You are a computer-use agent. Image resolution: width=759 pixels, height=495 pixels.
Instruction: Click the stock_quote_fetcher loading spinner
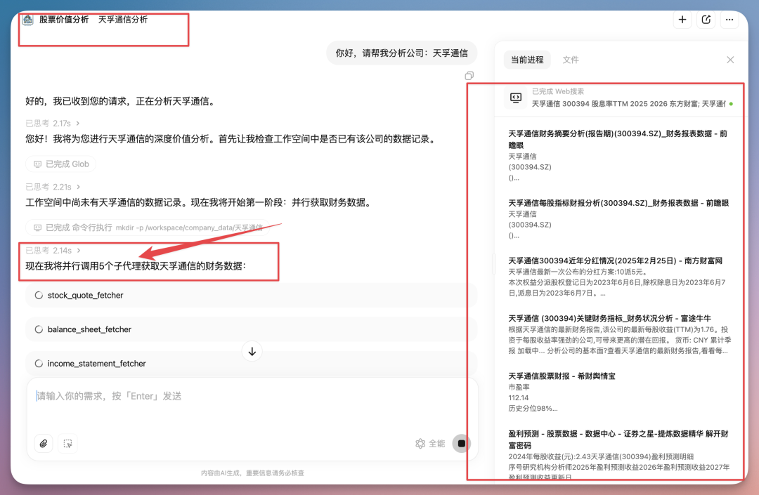(x=40, y=296)
